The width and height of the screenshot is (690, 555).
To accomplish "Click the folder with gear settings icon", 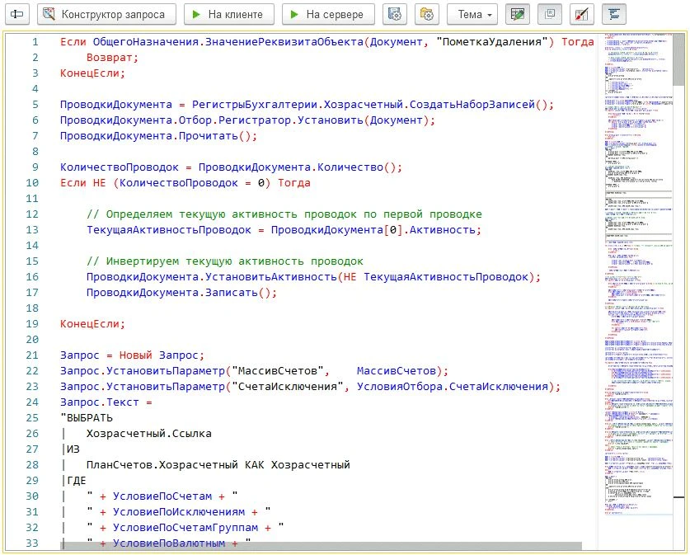I will click(x=427, y=14).
